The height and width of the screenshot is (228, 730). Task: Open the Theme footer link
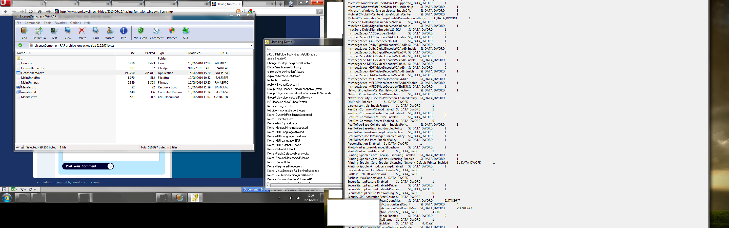tap(95, 183)
